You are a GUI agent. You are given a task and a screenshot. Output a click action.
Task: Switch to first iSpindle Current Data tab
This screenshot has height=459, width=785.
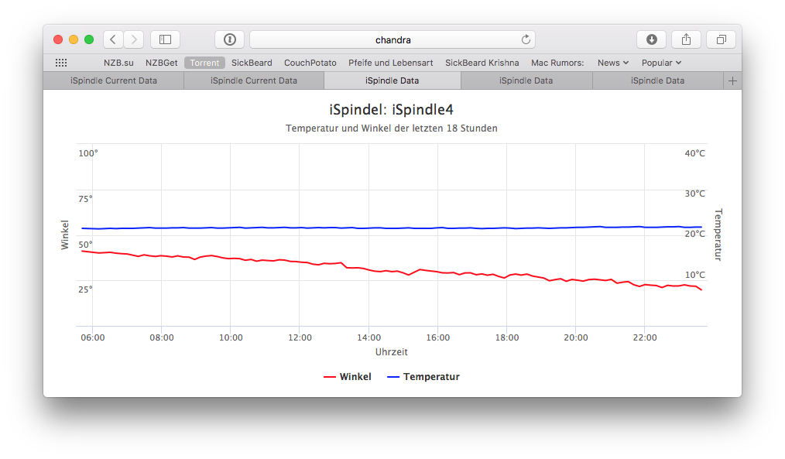tap(114, 80)
